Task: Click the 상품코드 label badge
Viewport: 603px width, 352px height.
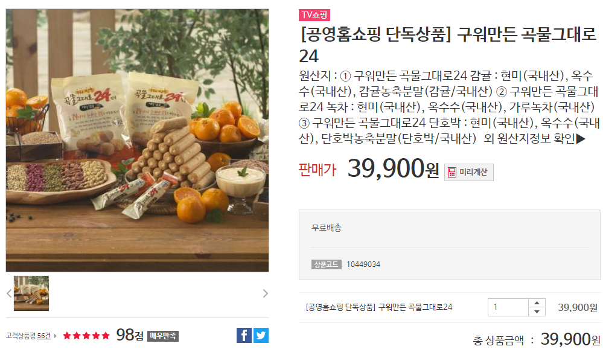Action: [326, 264]
